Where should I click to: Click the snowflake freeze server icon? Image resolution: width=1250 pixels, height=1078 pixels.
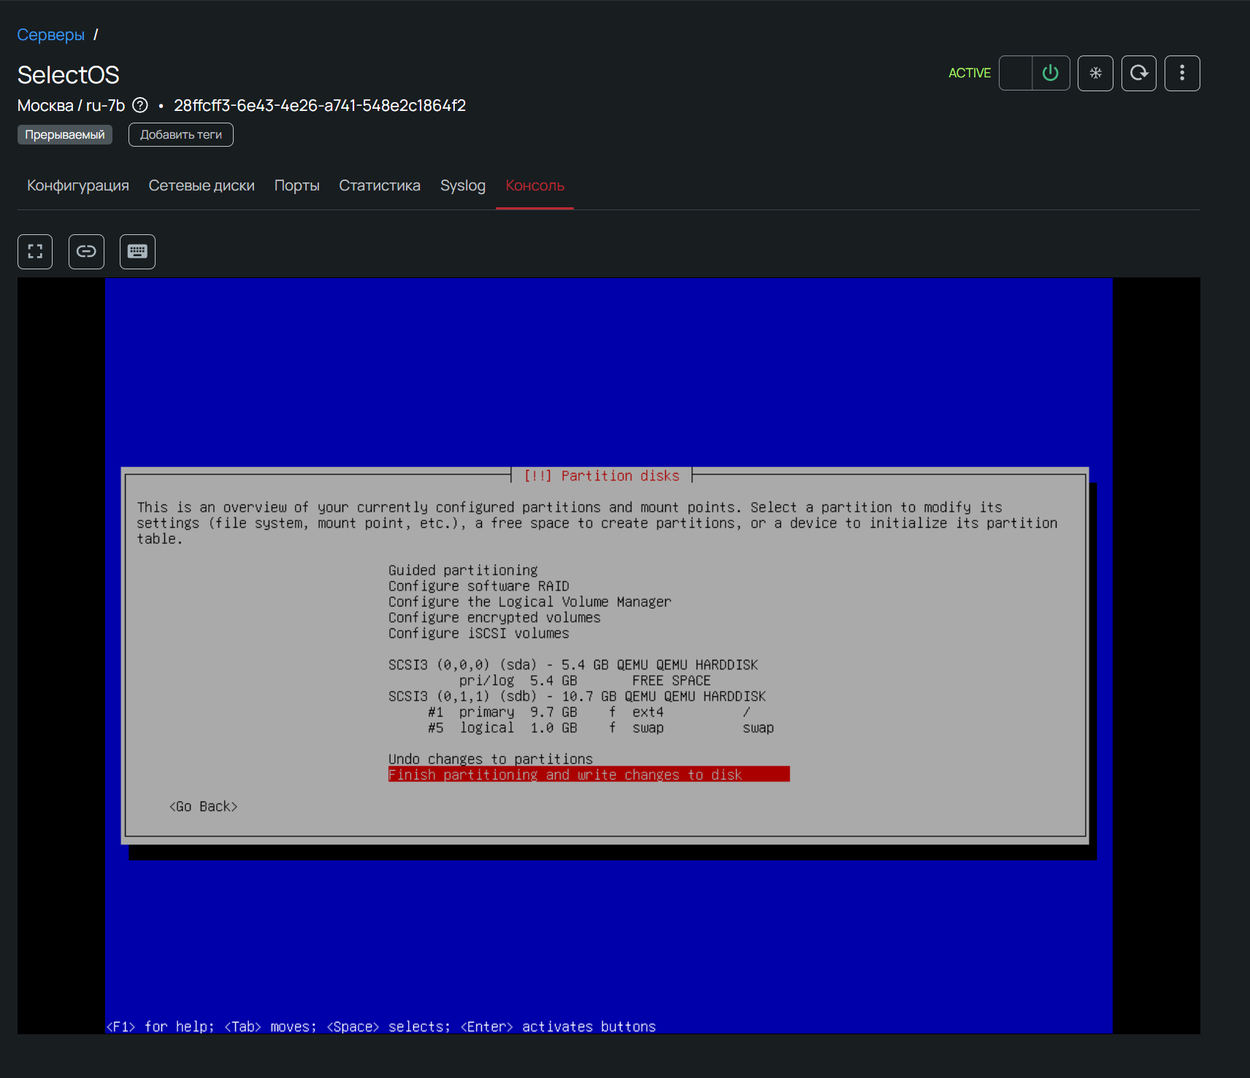1095,73
